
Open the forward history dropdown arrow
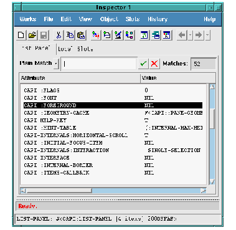[x=207, y=35]
